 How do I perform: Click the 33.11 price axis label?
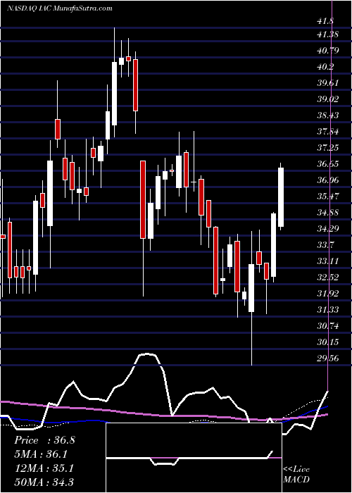pos(328,261)
